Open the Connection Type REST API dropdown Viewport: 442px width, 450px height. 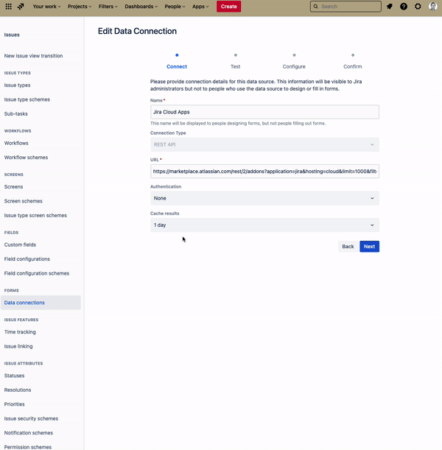[264, 144]
